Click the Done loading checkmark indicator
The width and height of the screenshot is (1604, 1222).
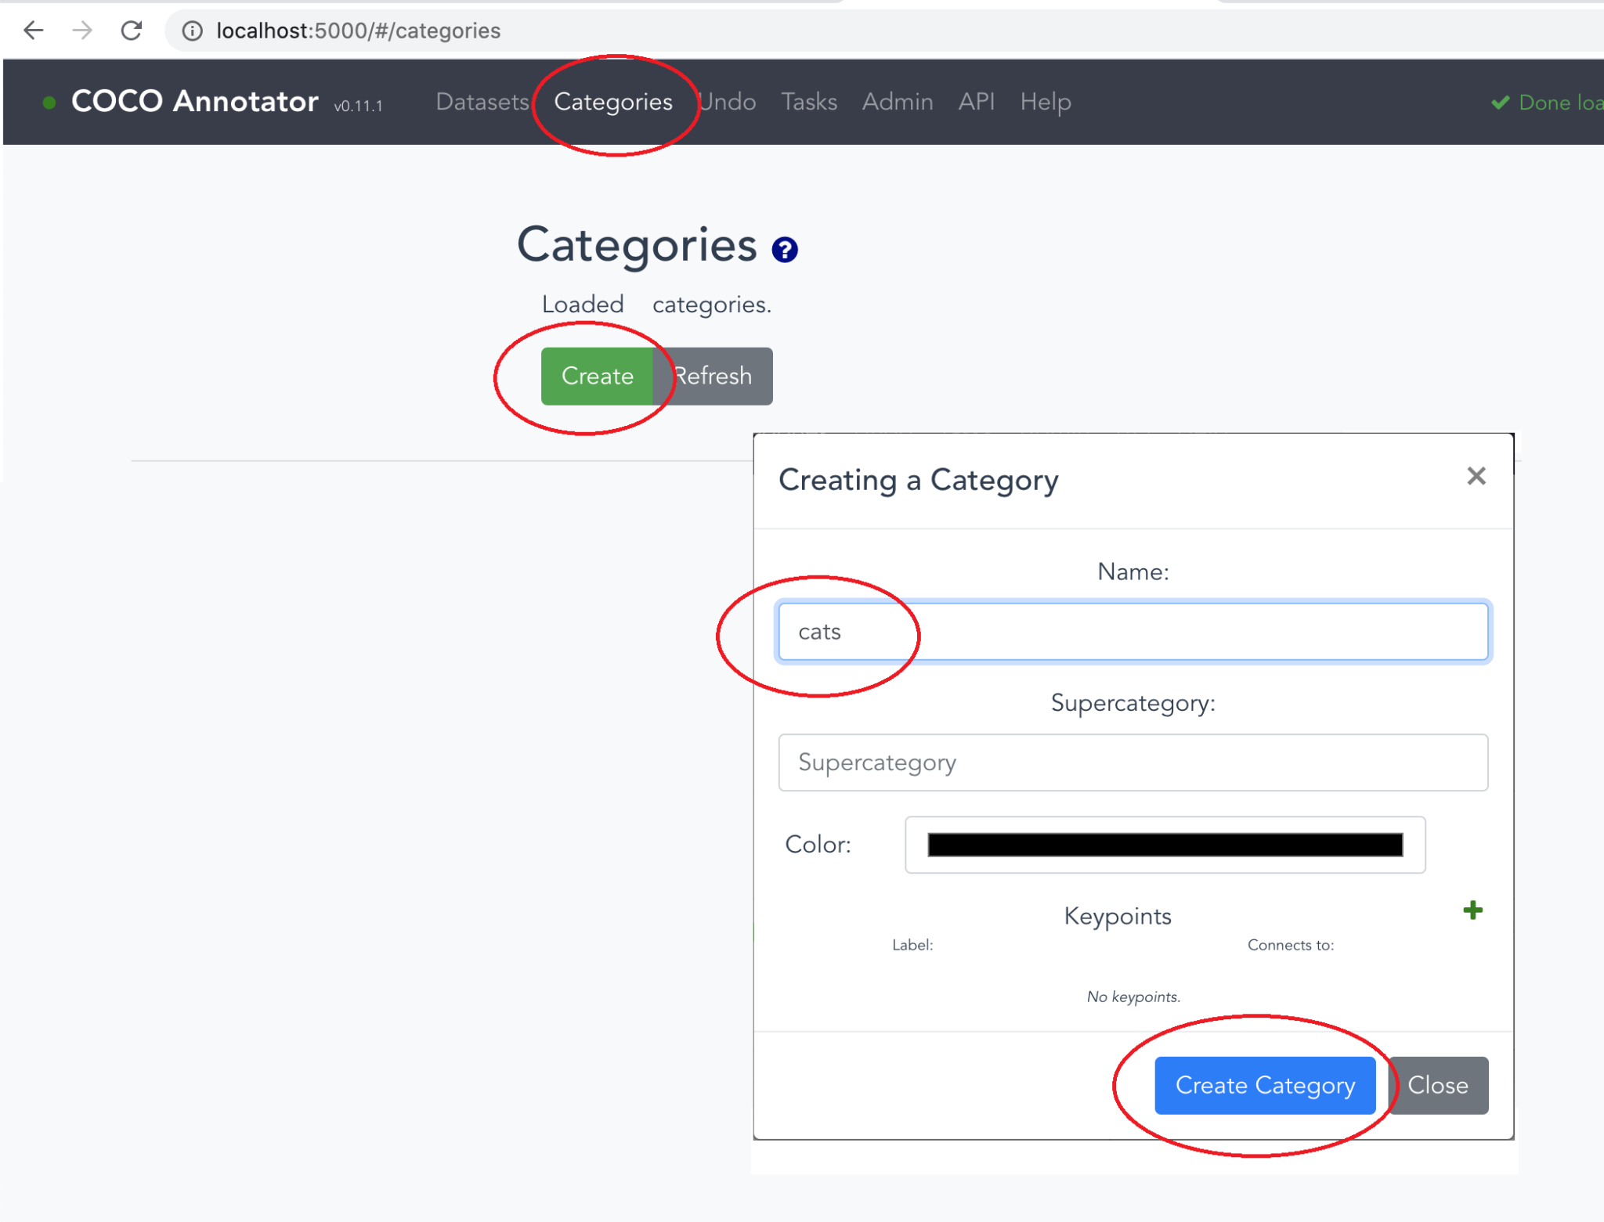point(1500,102)
